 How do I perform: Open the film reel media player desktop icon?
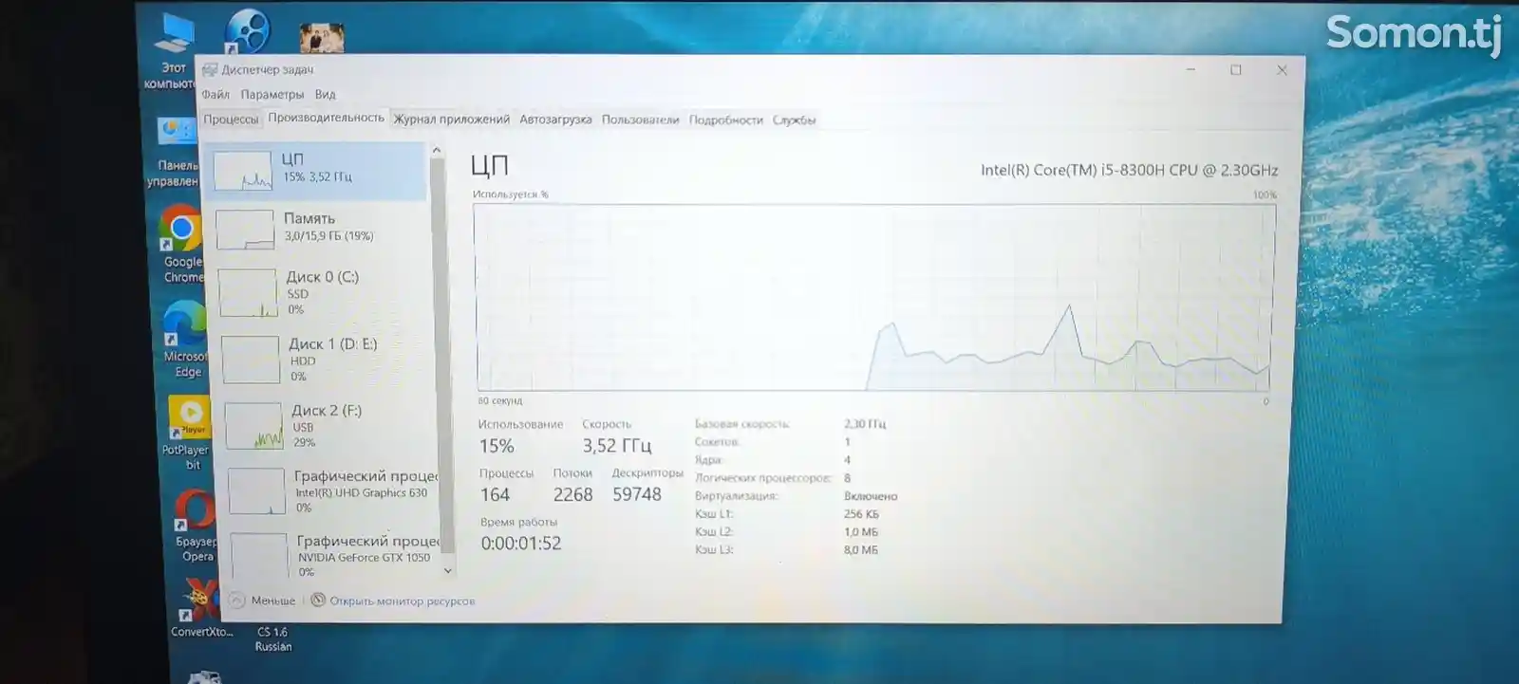[x=247, y=31]
